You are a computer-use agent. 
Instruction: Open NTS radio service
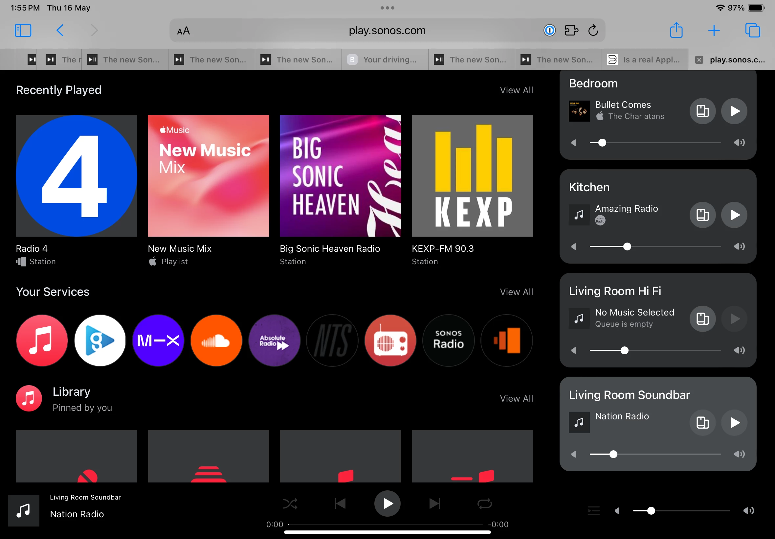click(332, 340)
